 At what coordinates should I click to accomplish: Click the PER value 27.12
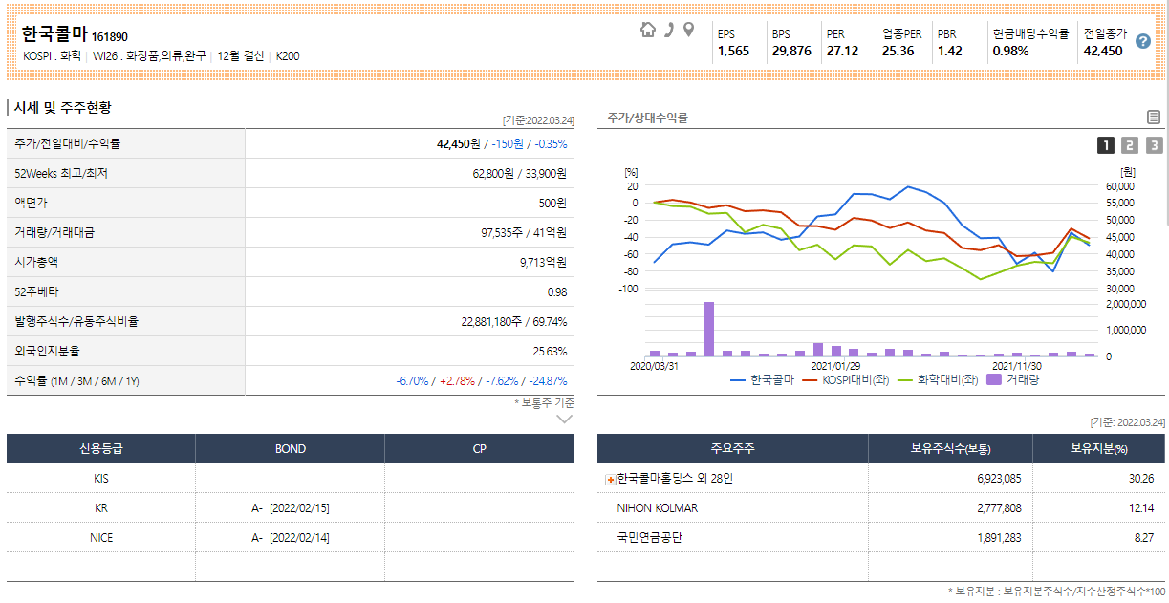(x=842, y=51)
